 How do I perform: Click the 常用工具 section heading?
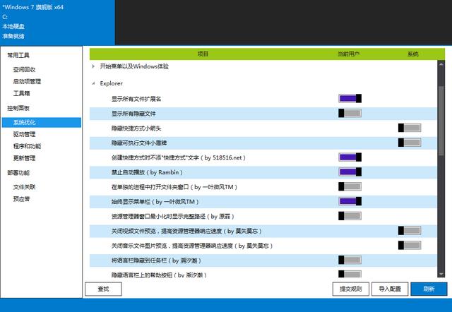click(18, 55)
